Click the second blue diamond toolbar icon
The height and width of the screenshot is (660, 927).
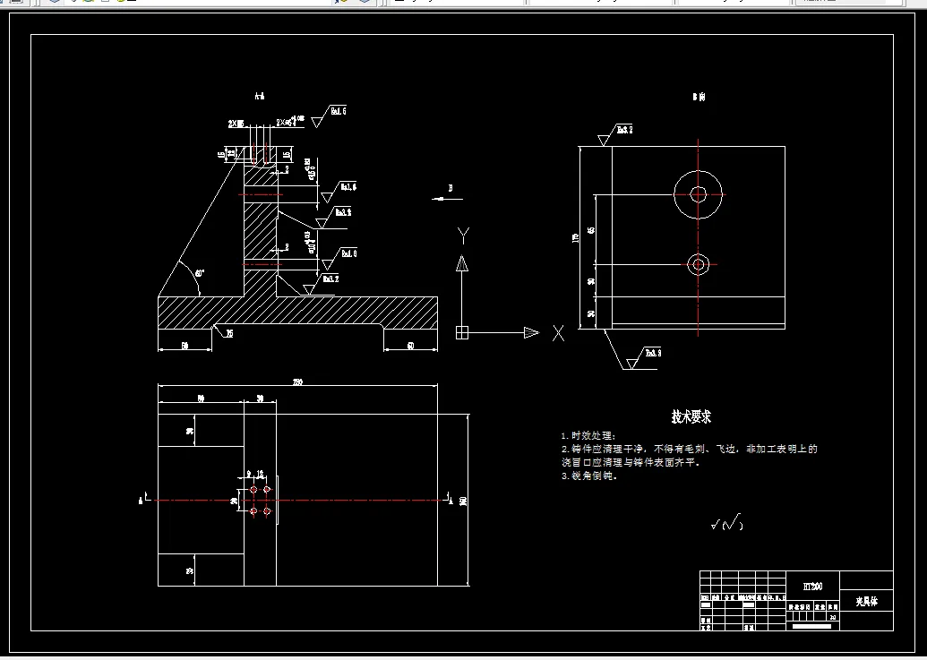click(x=363, y=4)
